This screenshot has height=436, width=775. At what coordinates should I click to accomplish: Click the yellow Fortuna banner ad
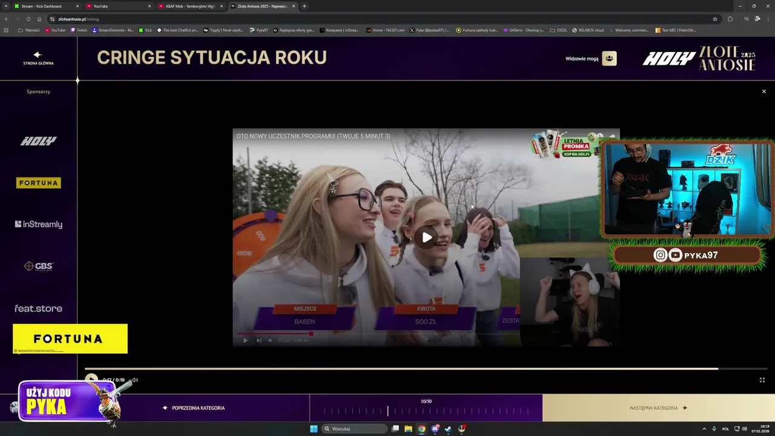(70, 339)
